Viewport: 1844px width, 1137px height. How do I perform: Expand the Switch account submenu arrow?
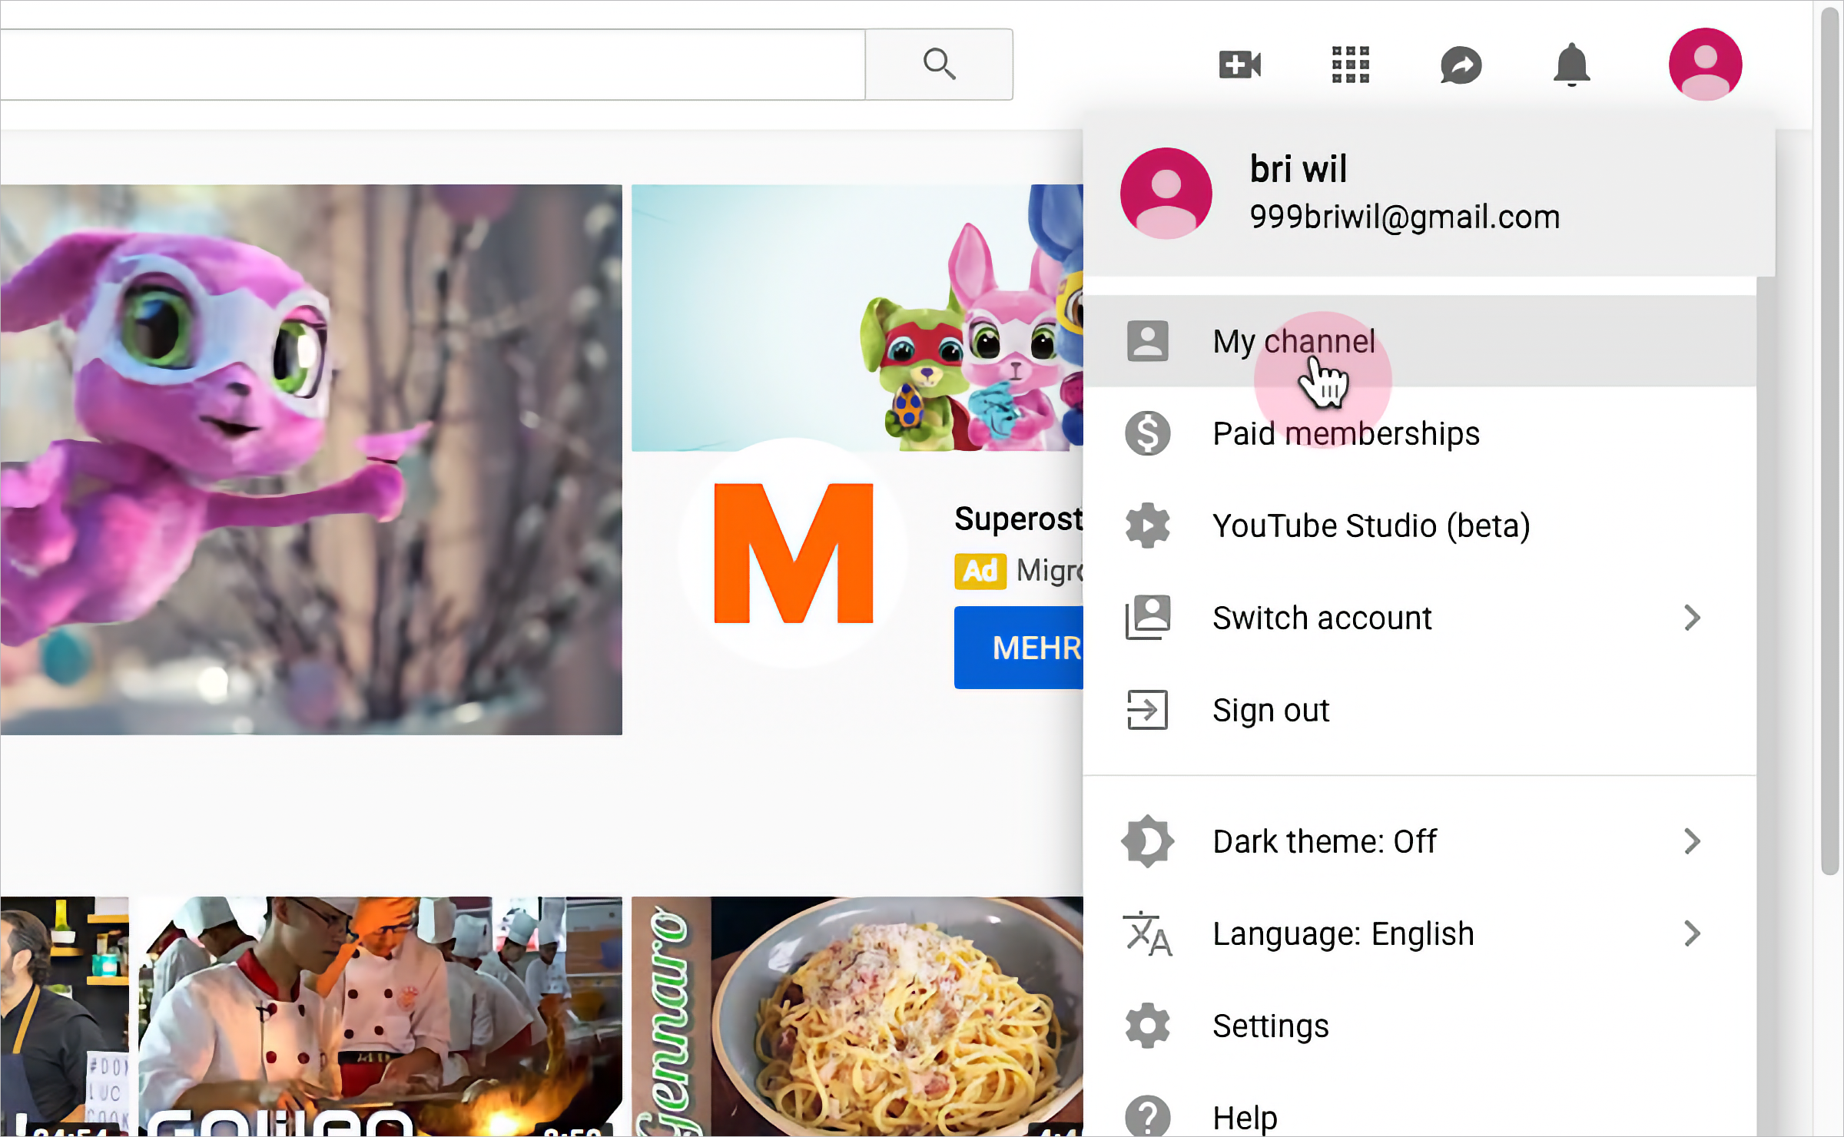click(x=1692, y=618)
